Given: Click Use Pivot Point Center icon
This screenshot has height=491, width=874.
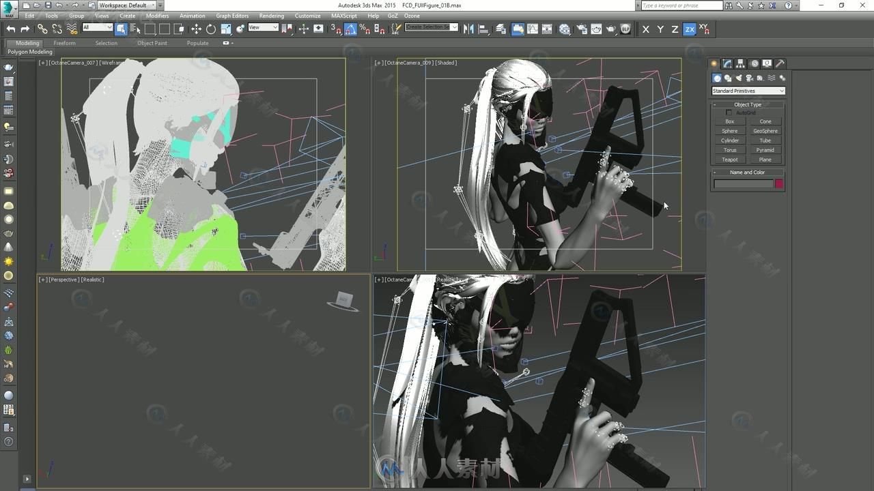Looking at the screenshot, I should click(x=288, y=29).
